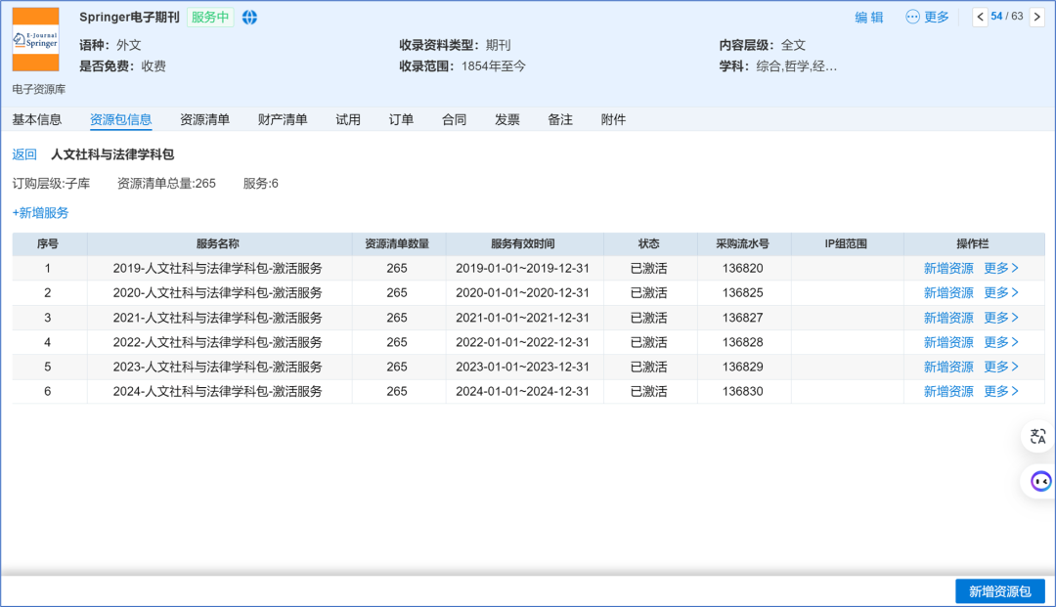Click 新增资源 for the 2024 service row

tap(948, 392)
